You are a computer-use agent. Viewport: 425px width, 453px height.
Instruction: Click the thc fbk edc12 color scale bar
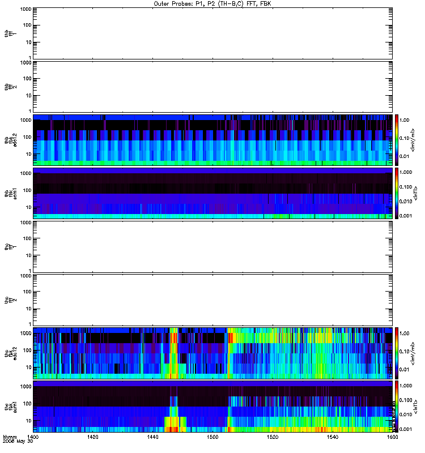pyautogui.click(x=397, y=353)
